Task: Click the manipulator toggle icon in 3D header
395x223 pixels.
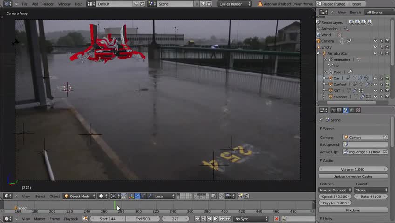Action: coord(131,197)
